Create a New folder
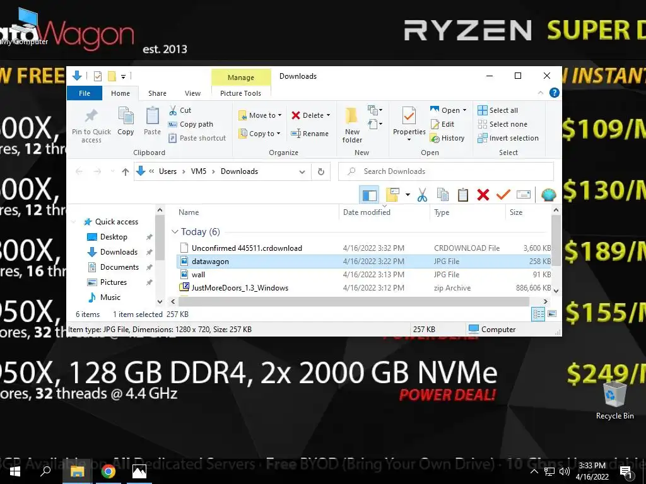646x484 pixels. 352,125
